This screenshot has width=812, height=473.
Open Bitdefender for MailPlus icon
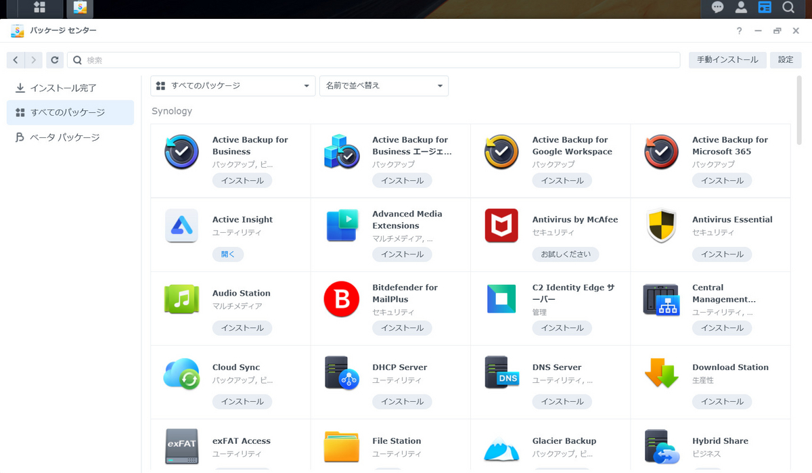coord(342,299)
